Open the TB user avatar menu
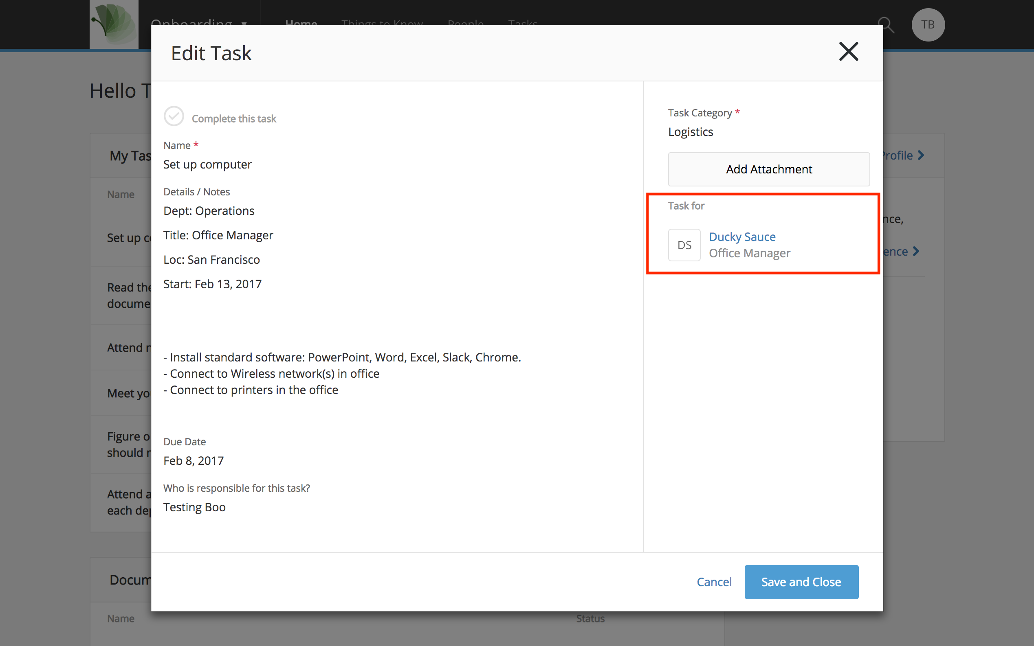Viewport: 1034px width, 646px height. tap(928, 25)
